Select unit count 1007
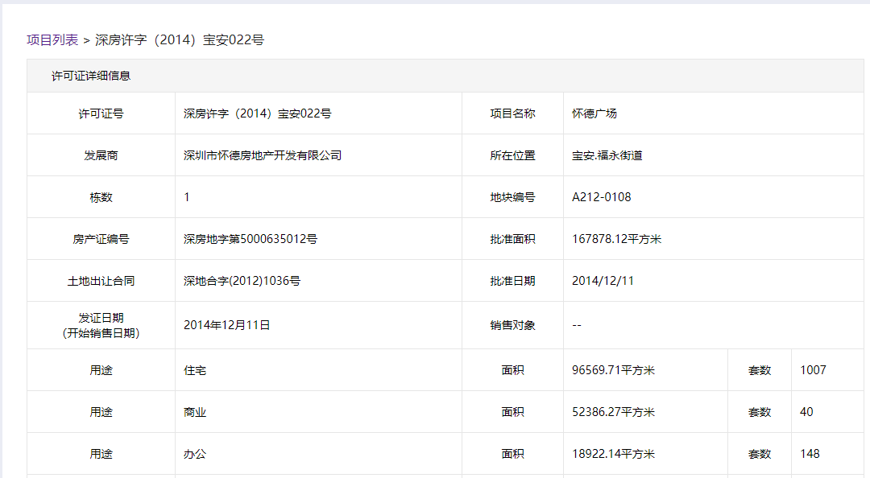The image size is (870, 478). pos(813,370)
